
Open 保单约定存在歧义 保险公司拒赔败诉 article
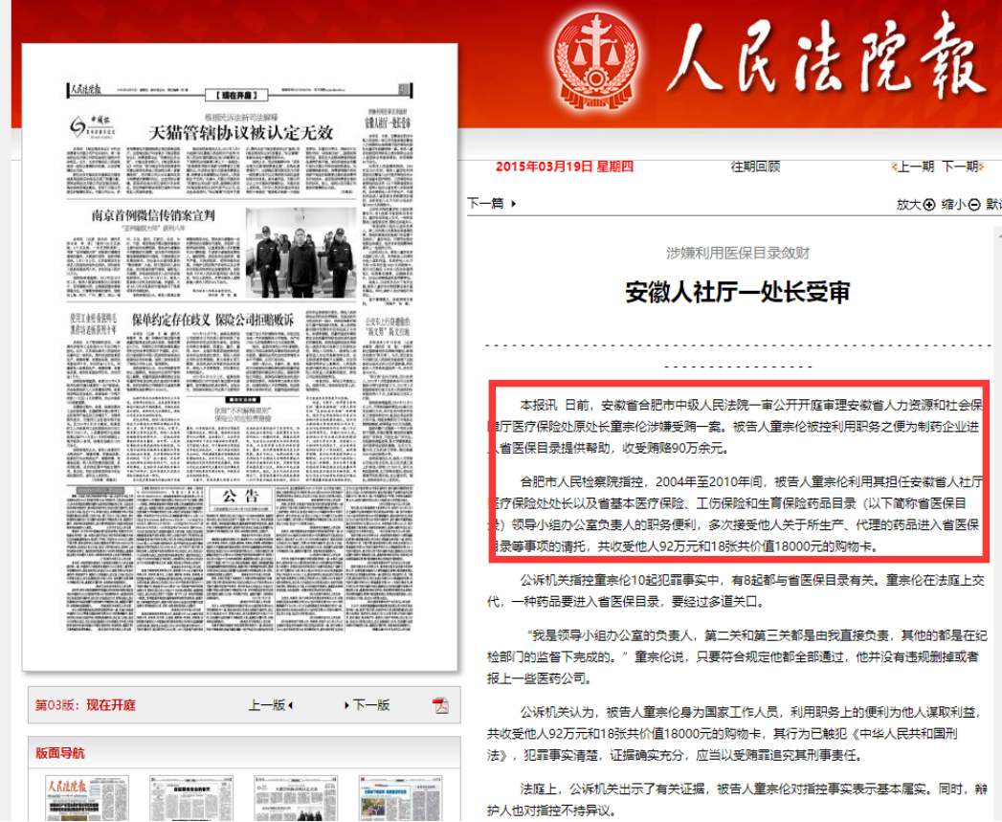(x=211, y=321)
